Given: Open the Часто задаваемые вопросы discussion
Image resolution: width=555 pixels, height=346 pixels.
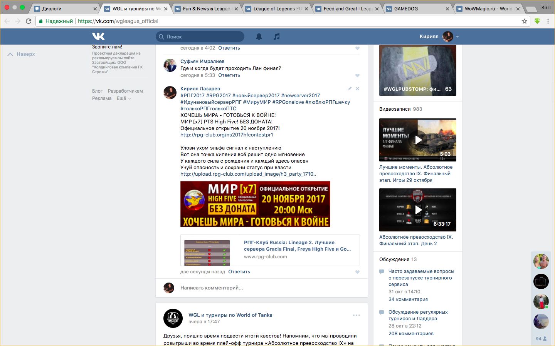Looking at the screenshot, I should pyautogui.click(x=421, y=278).
